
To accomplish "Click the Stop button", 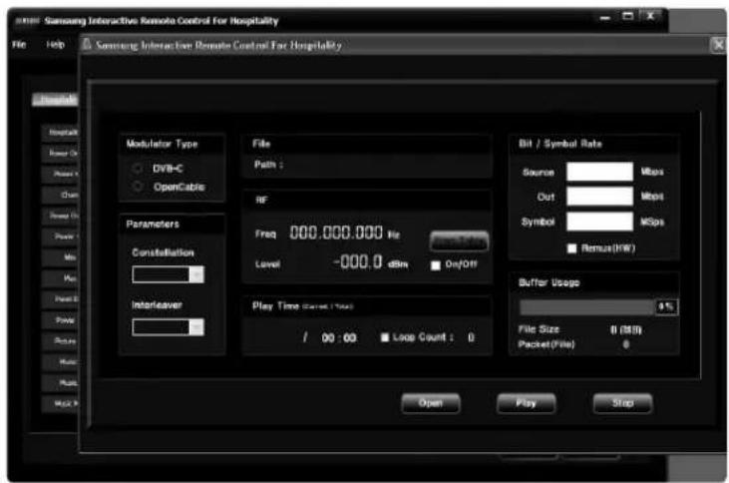I will click(x=622, y=403).
